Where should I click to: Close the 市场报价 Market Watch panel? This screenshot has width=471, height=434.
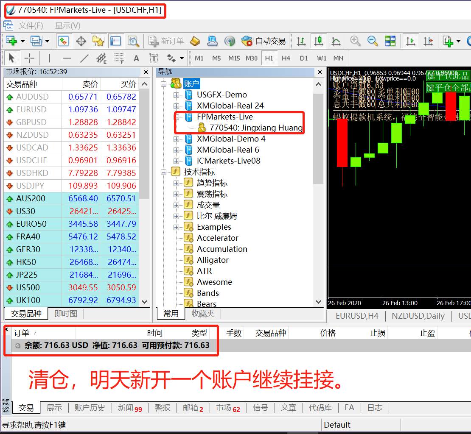pyautogui.click(x=146, y=72)
